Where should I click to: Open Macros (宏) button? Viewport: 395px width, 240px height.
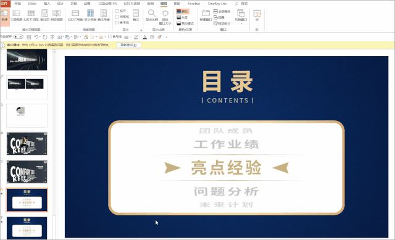tap(257, 15)
